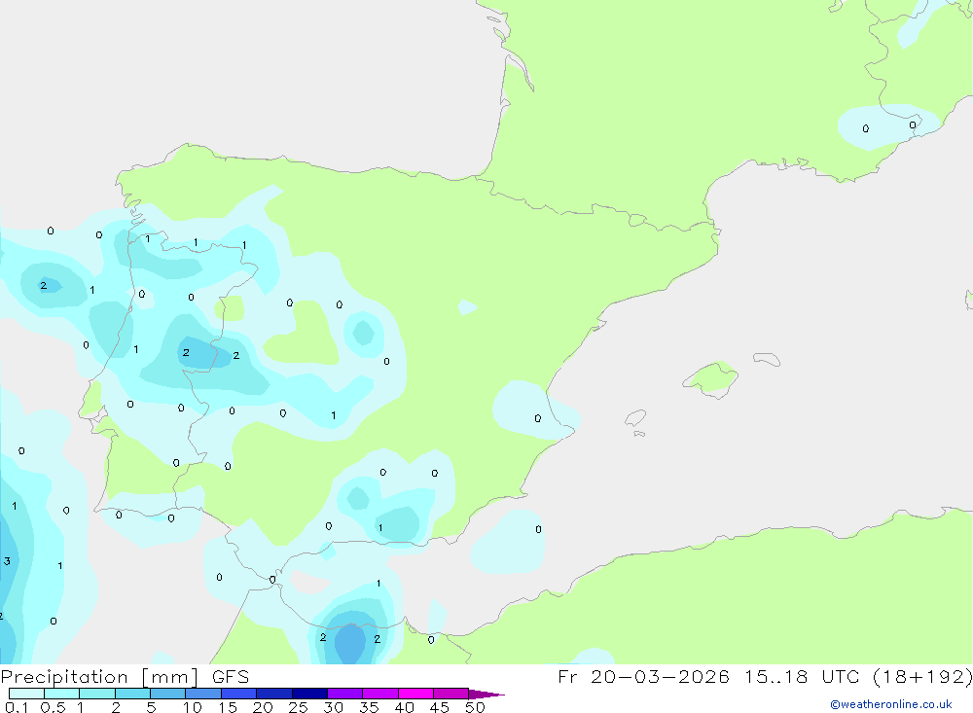973x713 pixels.
Task: Select the '50' legend scale label
Action: [x=475, y=707]
